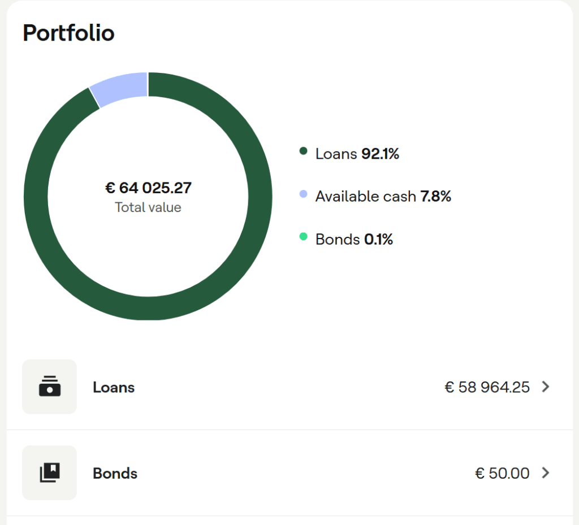The width and height of the screenshot is (579, 525).
Task: Click the € 64 025.27 total value
Action: pos(148,188)
